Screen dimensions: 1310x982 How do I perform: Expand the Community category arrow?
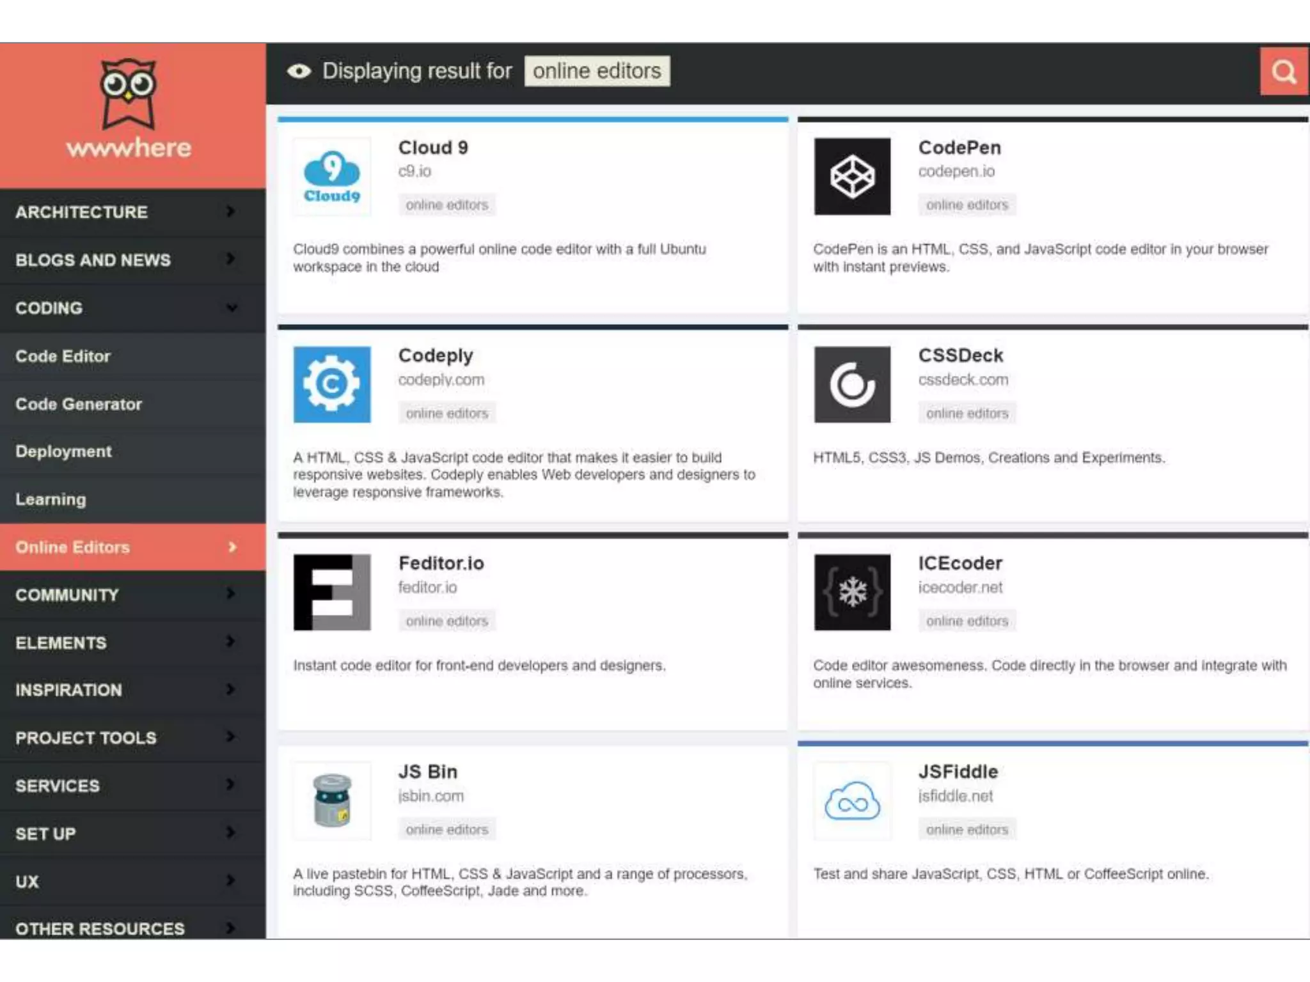231,594
